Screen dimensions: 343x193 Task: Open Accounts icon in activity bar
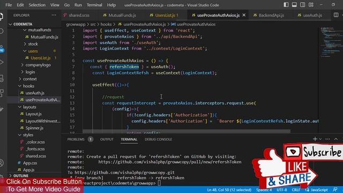(2, 163)
